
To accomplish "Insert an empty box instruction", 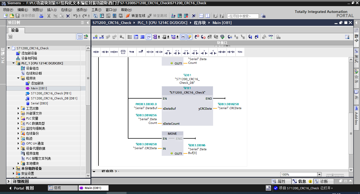I will 123,52.
